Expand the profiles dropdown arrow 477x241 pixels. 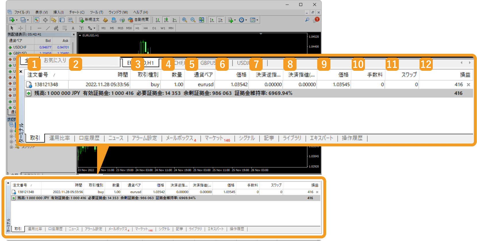pyautogui.click(x=28, y=20)
